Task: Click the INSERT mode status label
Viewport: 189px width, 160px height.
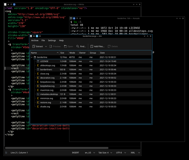Action: 75,153
